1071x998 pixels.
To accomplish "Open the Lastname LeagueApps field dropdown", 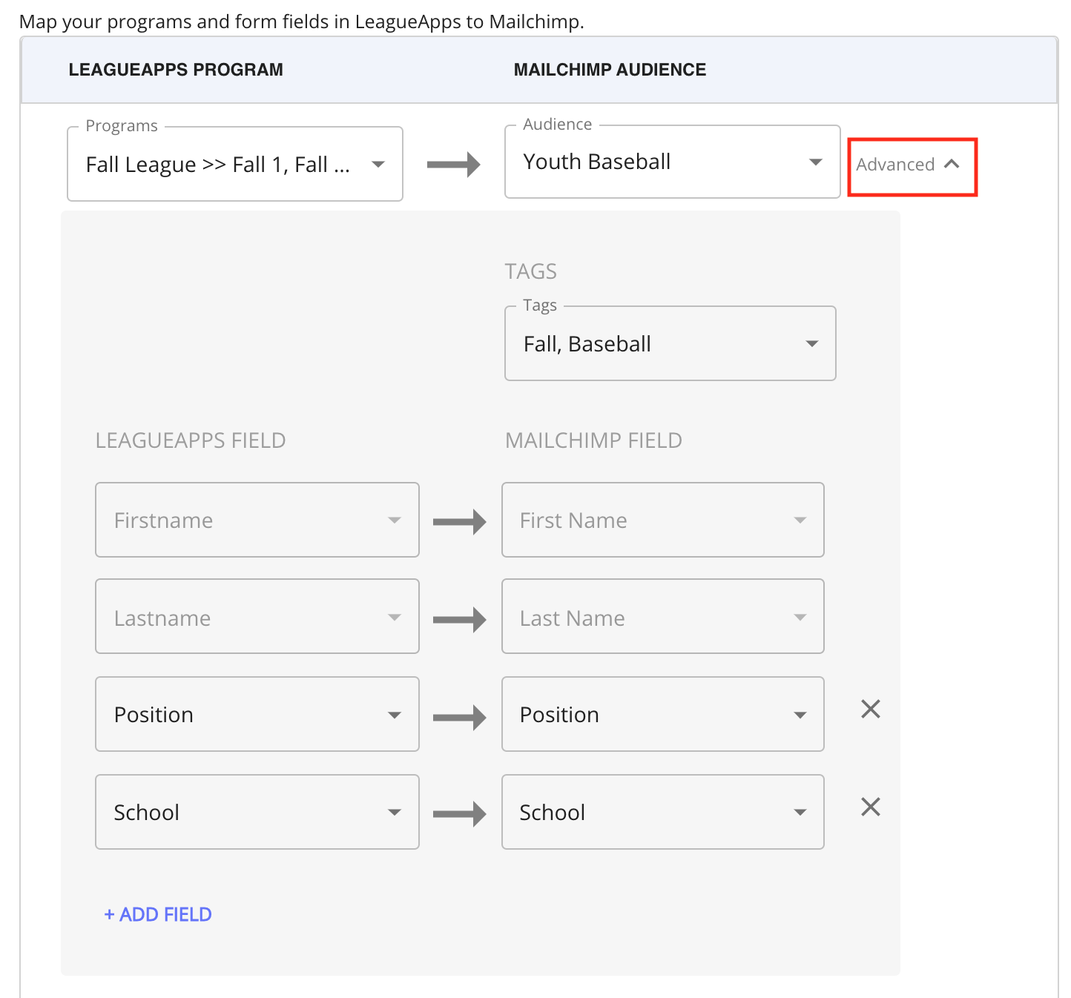I will pos(395,617).
